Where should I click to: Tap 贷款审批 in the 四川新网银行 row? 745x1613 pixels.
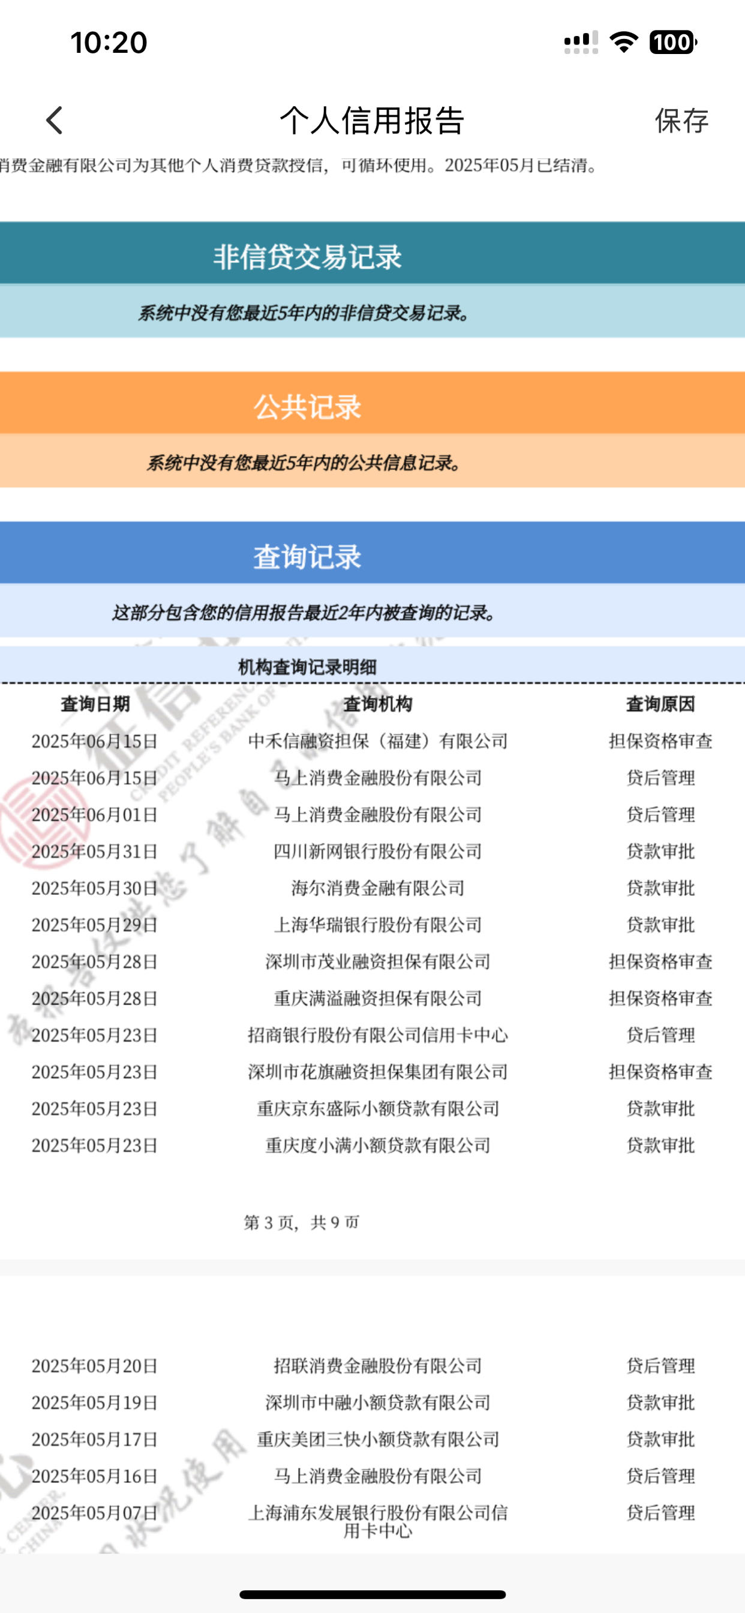(660, 851)
